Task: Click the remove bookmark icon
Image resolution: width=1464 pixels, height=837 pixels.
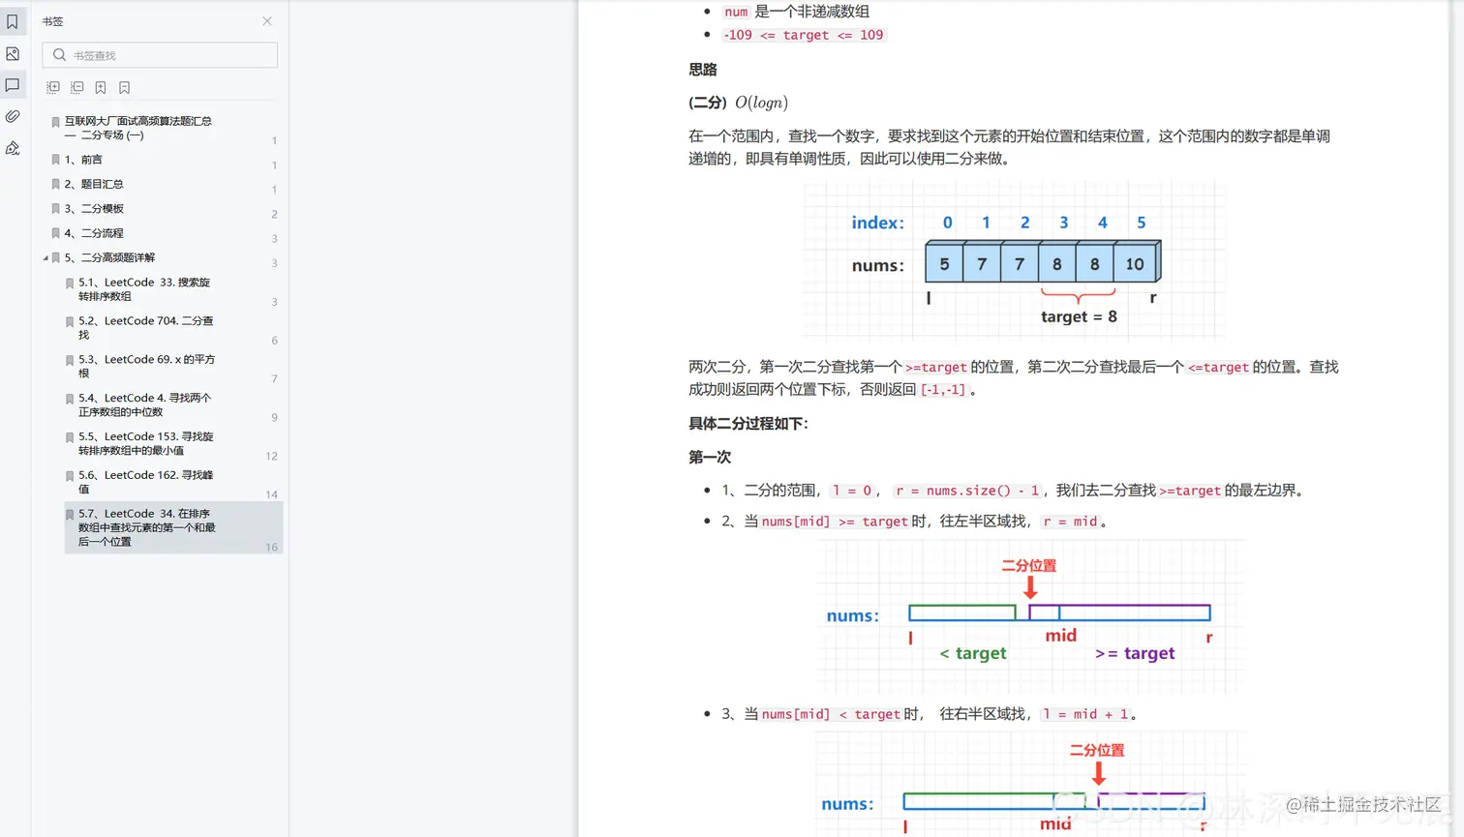Action: [x=125, y=87]
